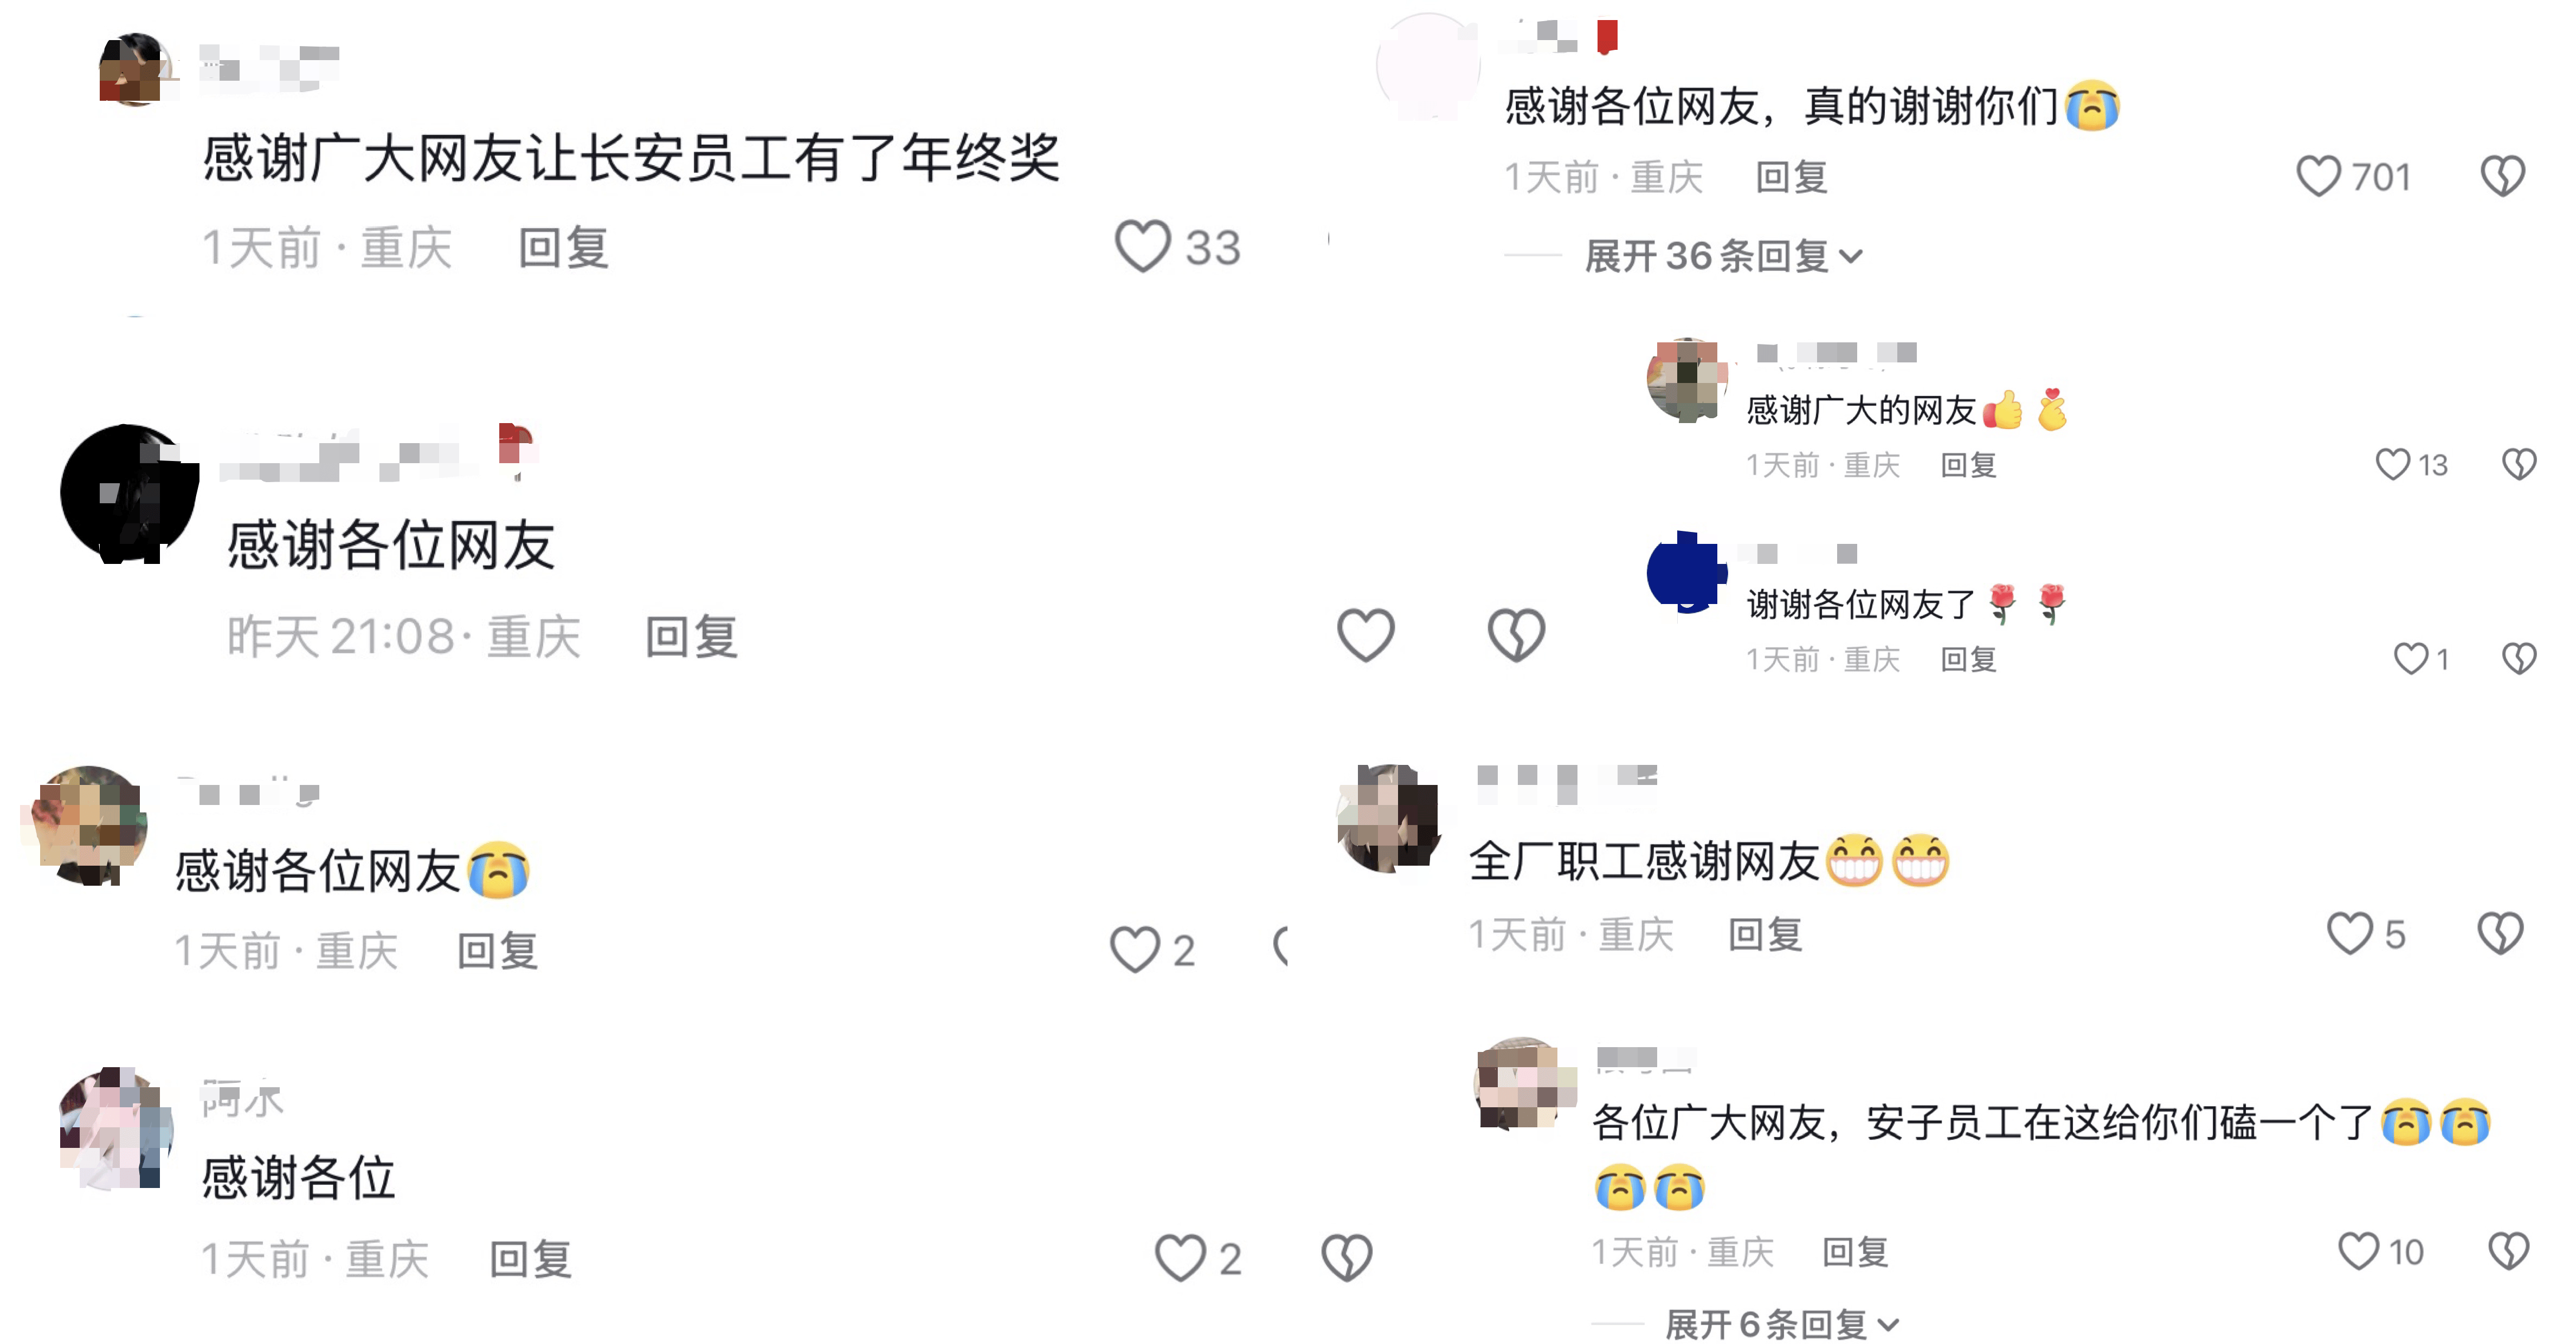Dislike the 谢谢各位网友了 reply
Screen dimensions: 2576x1344
tap(2519, 659)
